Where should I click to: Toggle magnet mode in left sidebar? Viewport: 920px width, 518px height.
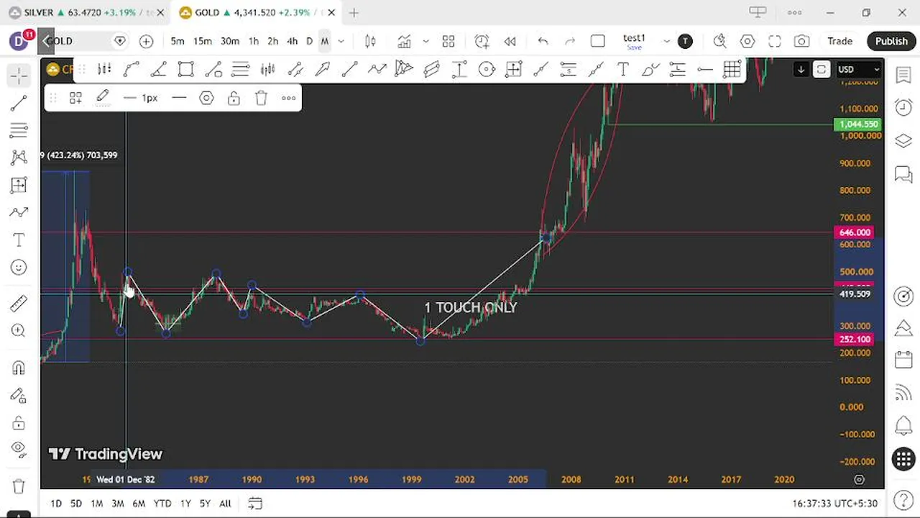19,368
